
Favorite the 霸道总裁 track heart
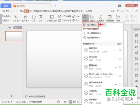[x=120, y=67]
